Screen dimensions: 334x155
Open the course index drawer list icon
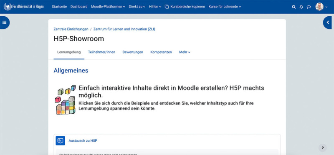pyautogui.click(x=4, y=22)
